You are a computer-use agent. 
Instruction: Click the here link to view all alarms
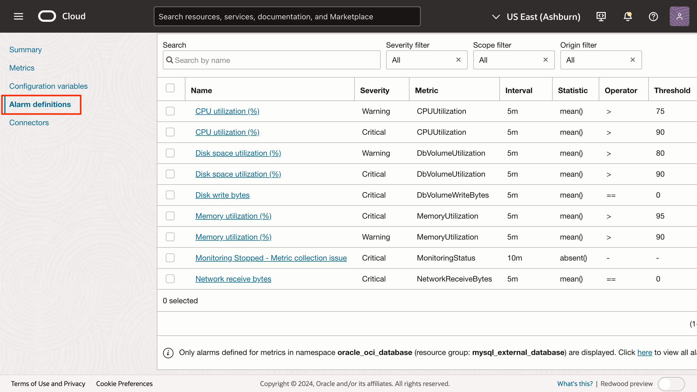click(644, 352)
